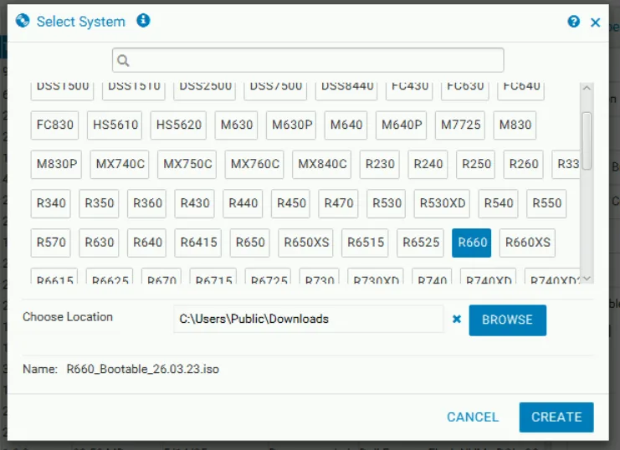
Task: Click the globe icon in dialog title
Action: click(x=23, y=21)
